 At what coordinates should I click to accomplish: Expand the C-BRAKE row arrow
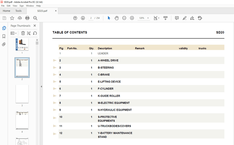point(55,74)
